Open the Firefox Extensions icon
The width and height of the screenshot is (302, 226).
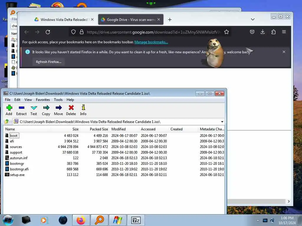coord(273,32)
